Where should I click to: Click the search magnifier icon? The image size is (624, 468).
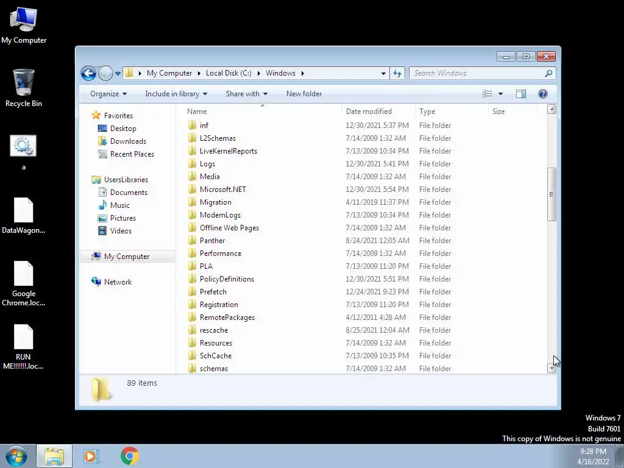(x=549, y=73)
